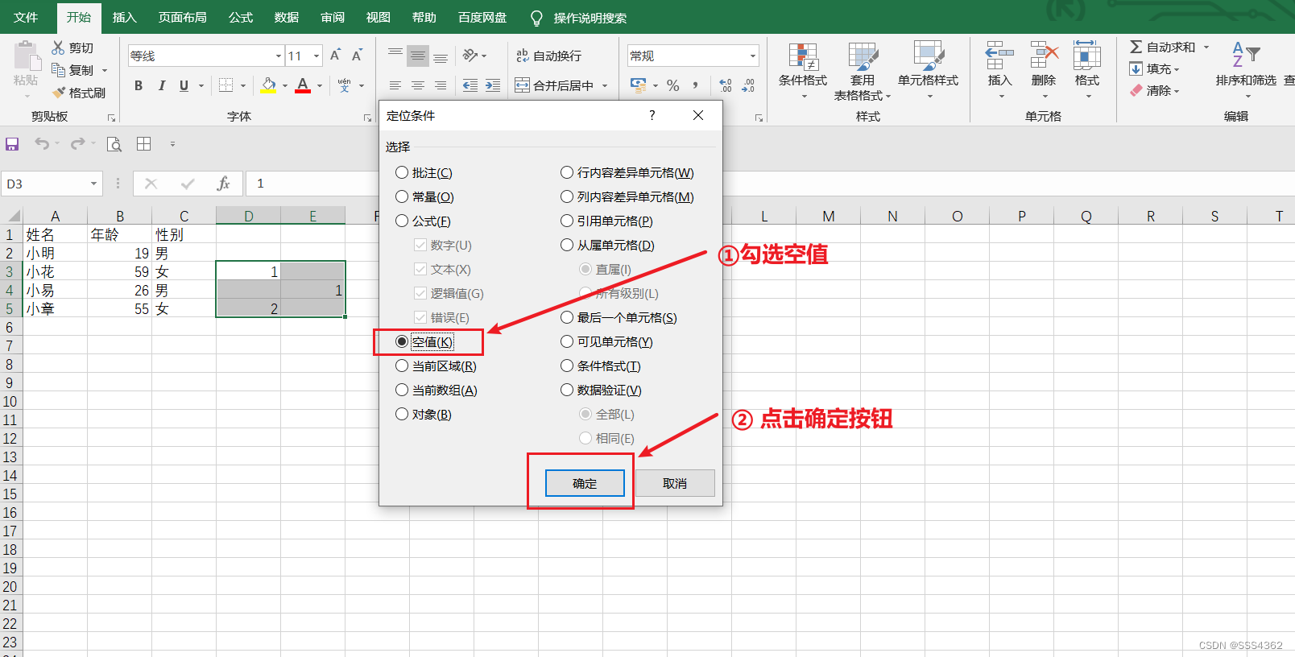Expand the Clear (清除) dropdown
This screenshot has height=657, width=1295.
[x=1177, y=92]
